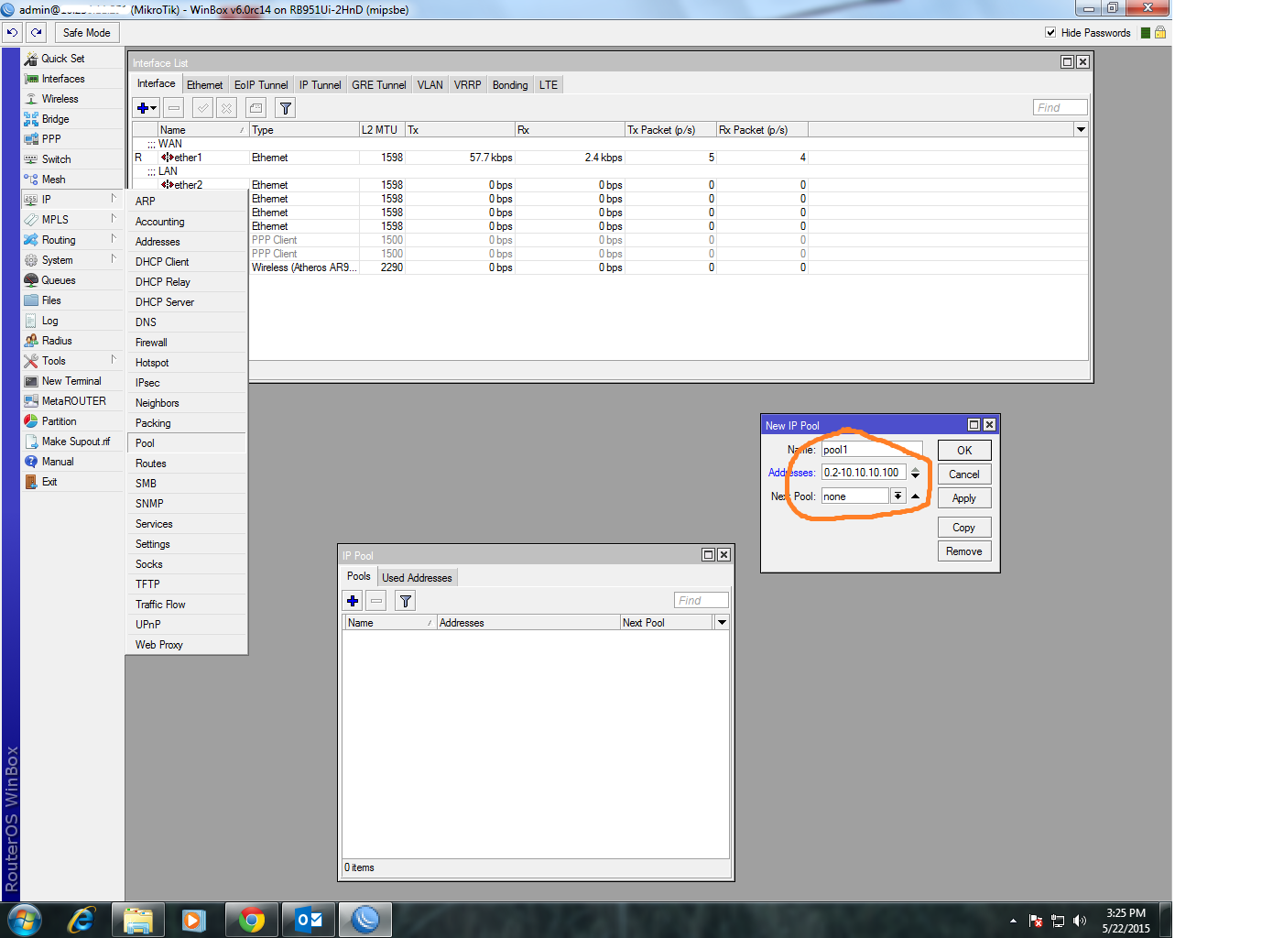1262x938 pixels.
Task: Expand System submenu in sidebar
Action: point(72,260)
